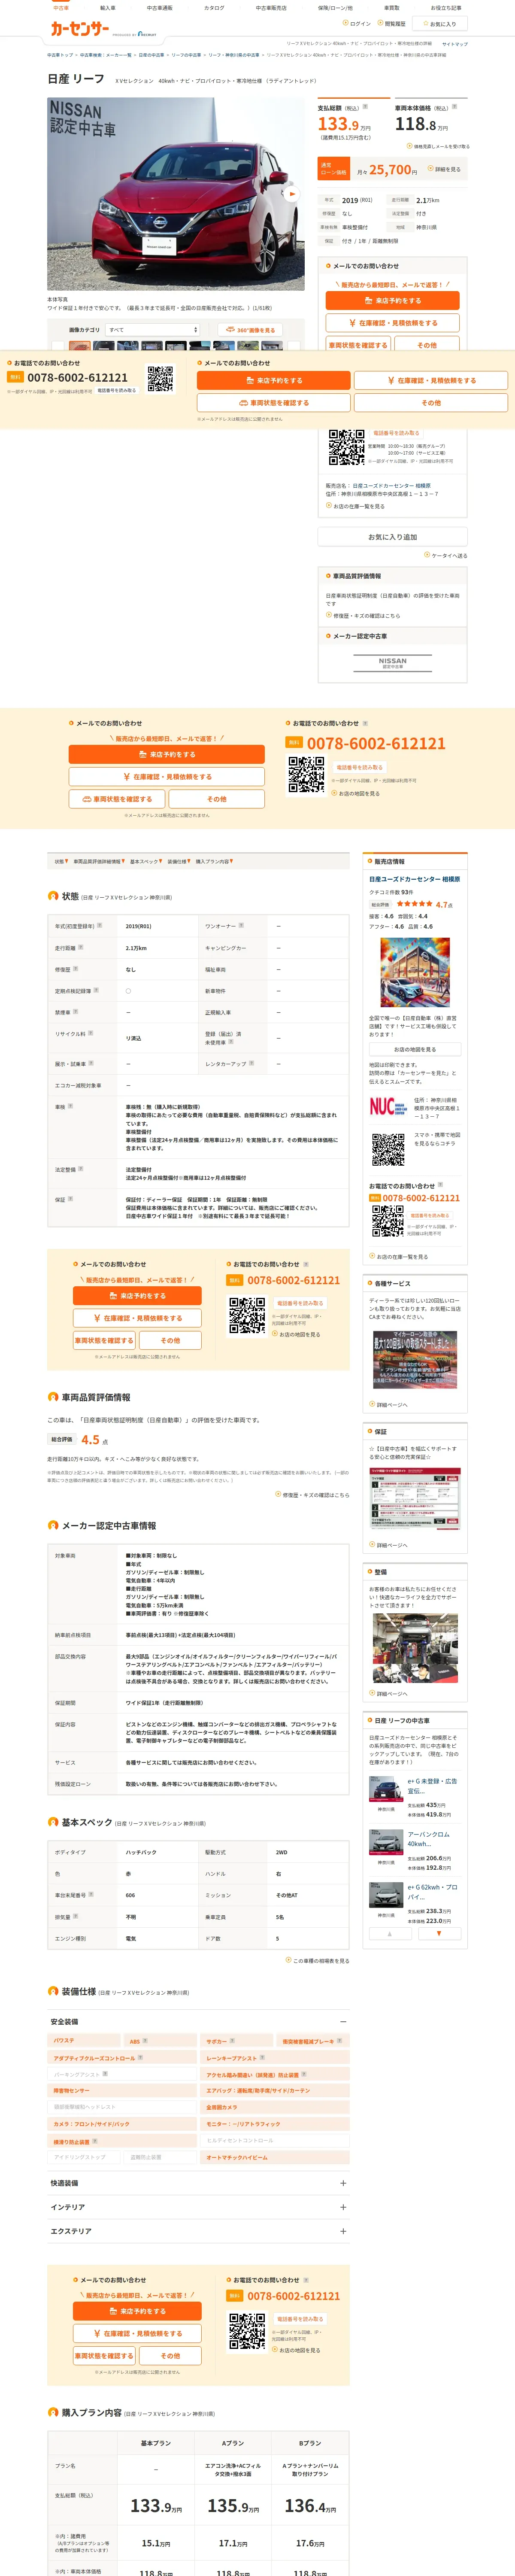Click 詳細を見る beside loan price 25,700円
515x2576 pixels.
(x=445, y=169)
